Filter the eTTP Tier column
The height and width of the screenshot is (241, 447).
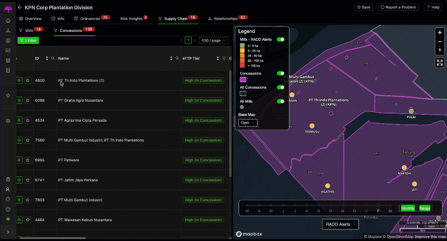[224, 58]
